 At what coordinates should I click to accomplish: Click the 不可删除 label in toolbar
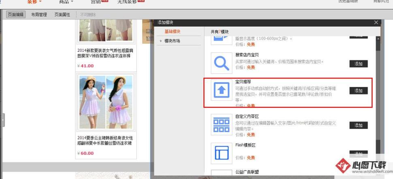coord(88,15)
